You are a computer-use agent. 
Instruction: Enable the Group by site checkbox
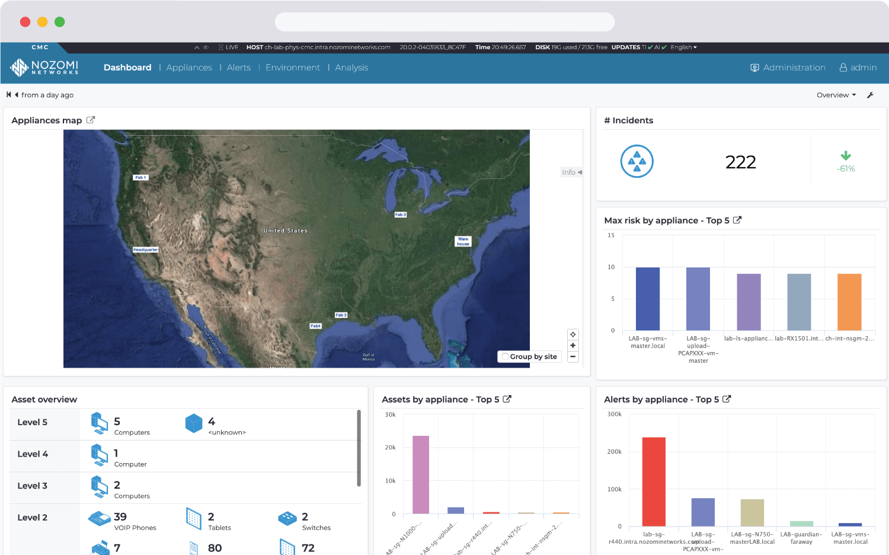coord(506,356)
